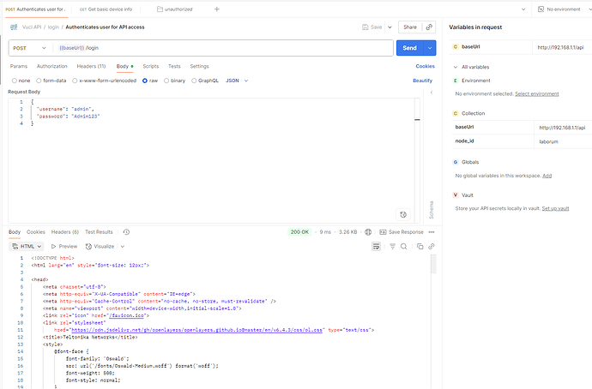Open the Visualize arrow dropdown
This screenshot has height=389, width=592.
tap(123, 247)
